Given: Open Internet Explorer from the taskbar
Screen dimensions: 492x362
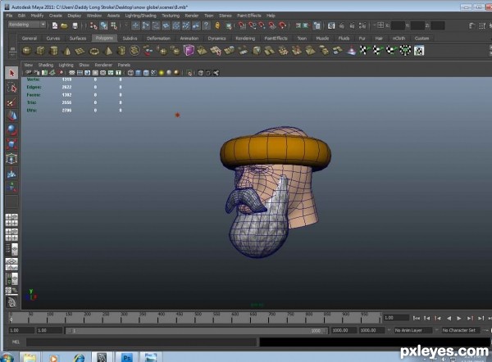Looking at the screenshot, I should click(x=79, y=357).
